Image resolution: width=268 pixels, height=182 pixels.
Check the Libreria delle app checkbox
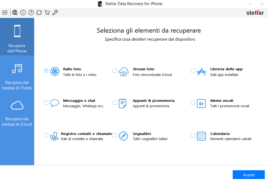click(x=193, y=71)
